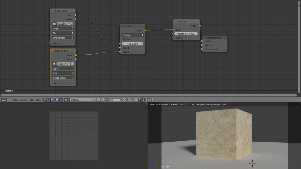Unlink the L.jpg image with X icon
This screenshot has height=169, width=301.
point(72,64)
